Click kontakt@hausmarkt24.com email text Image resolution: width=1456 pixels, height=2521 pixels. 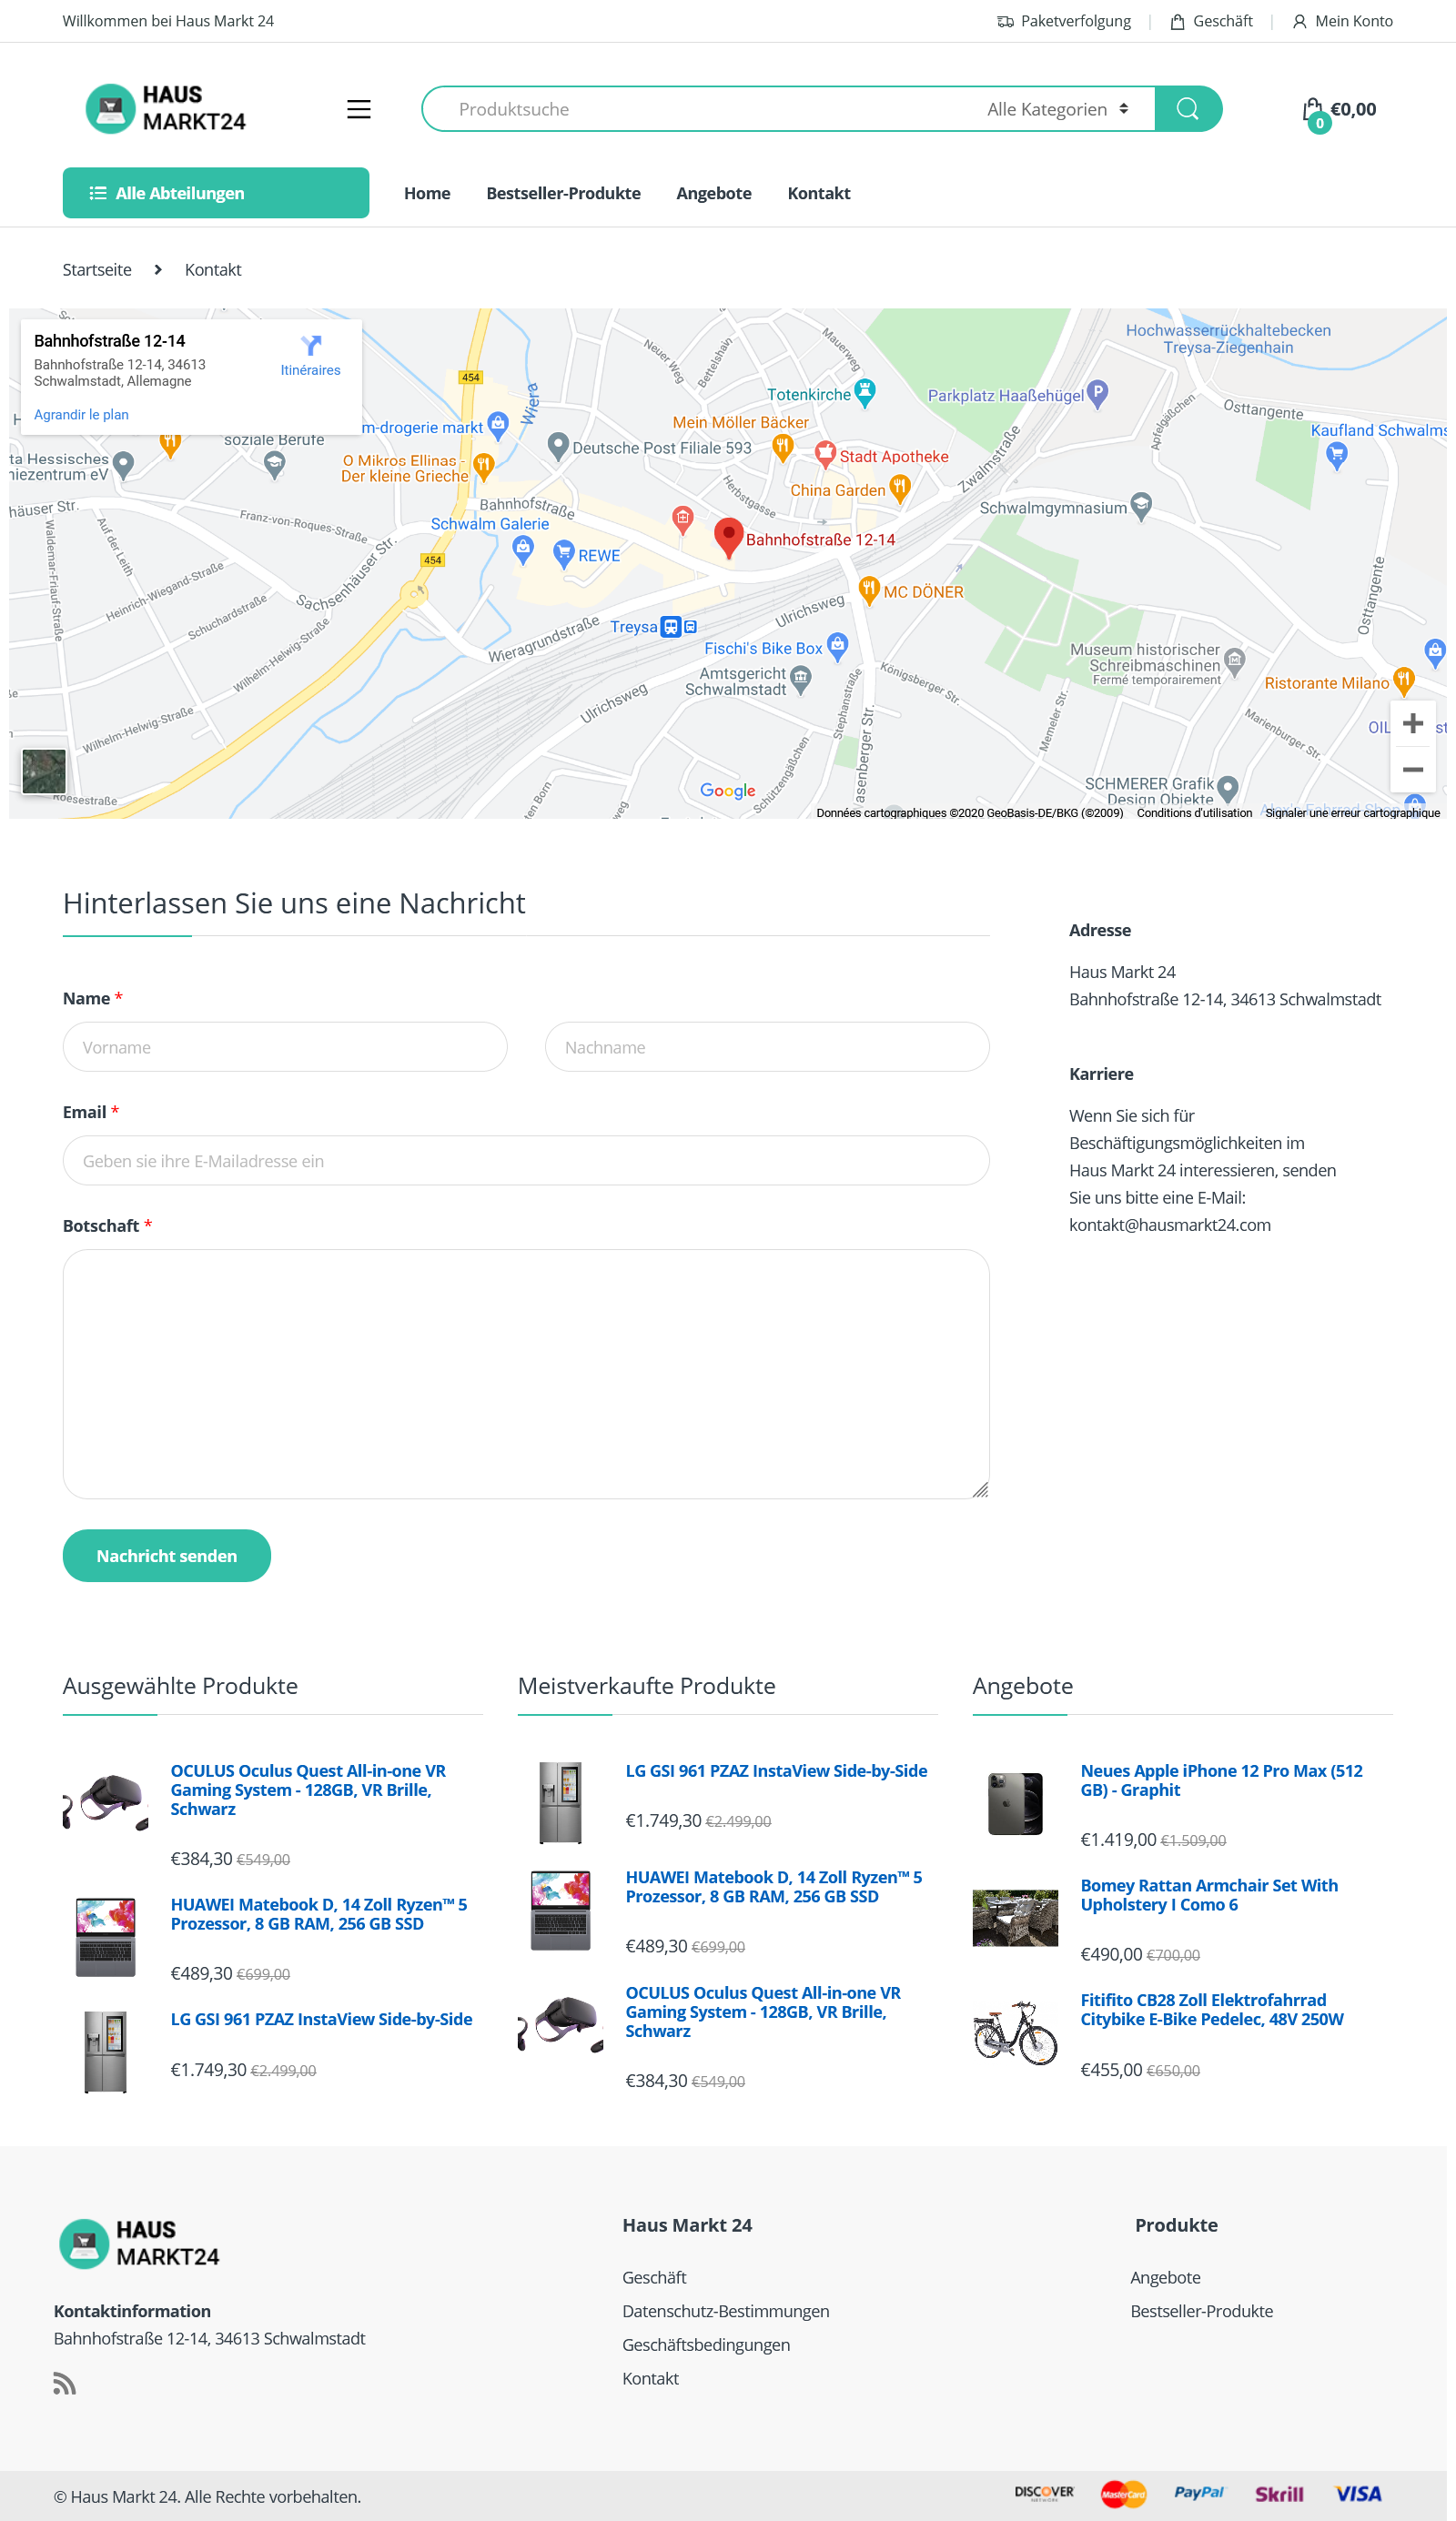click(1169, 1225)
